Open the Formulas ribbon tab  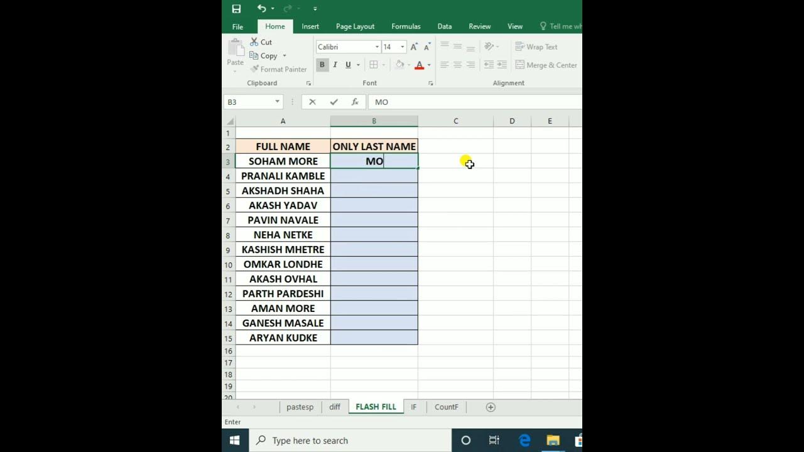406,26
